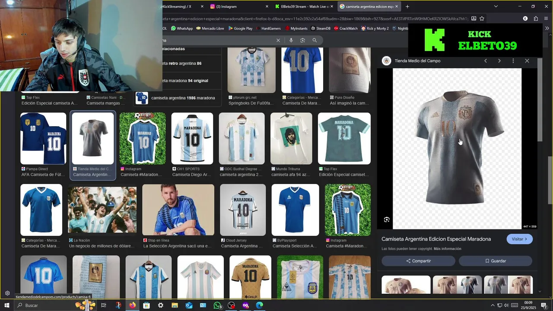The height and width of the screenshot is (311, 553).
Task: Click the taskbar Buscar search box
Action: coord(43,305)
